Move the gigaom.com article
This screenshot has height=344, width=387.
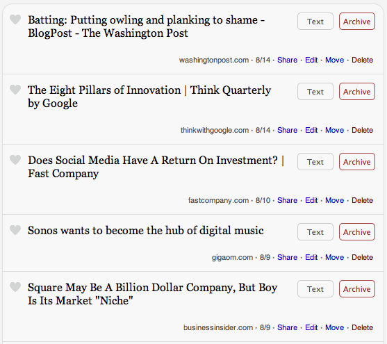334,257
